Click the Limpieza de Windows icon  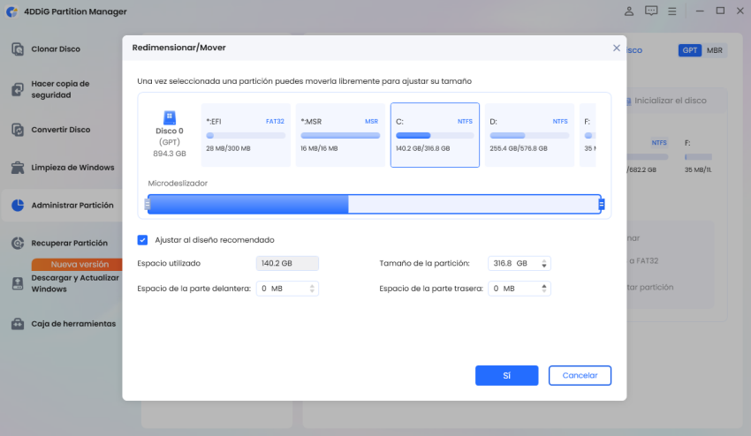tap(18, 168)
